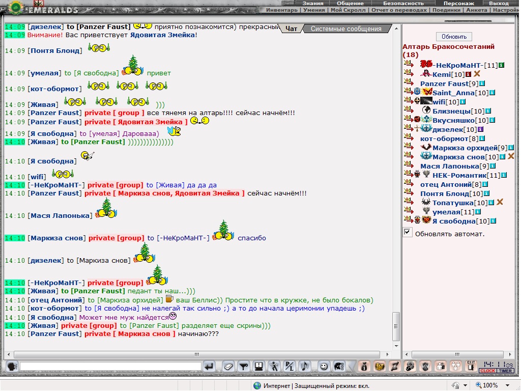Viewport: 521px width, 391px height.
Task: Open the chat filter funnel icon
Action: point(244,367)
